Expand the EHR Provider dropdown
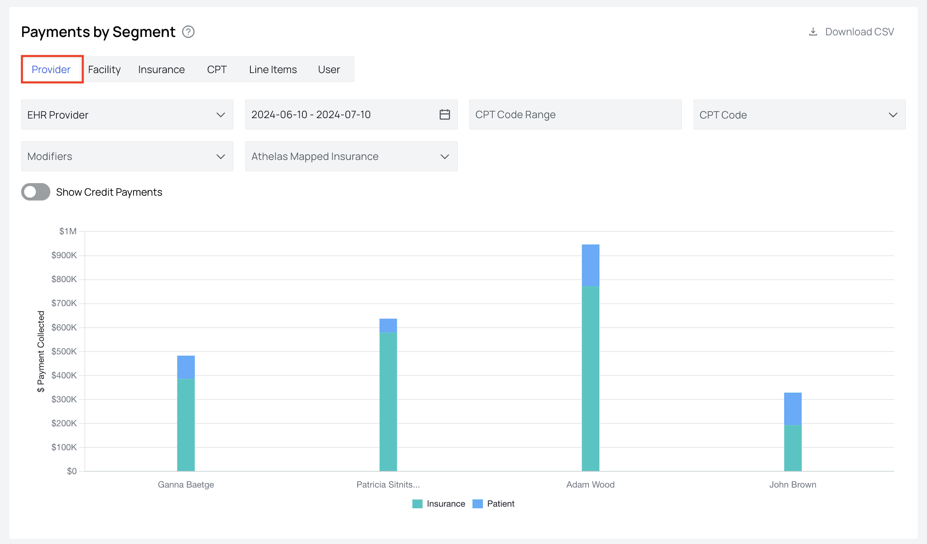Screen dimensions: 927x544 [127, 115]
